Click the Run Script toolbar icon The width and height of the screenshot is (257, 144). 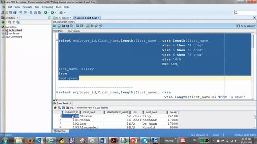59,26
